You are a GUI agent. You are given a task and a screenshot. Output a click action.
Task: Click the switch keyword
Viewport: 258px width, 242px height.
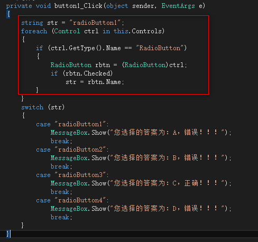coord(32,107)
